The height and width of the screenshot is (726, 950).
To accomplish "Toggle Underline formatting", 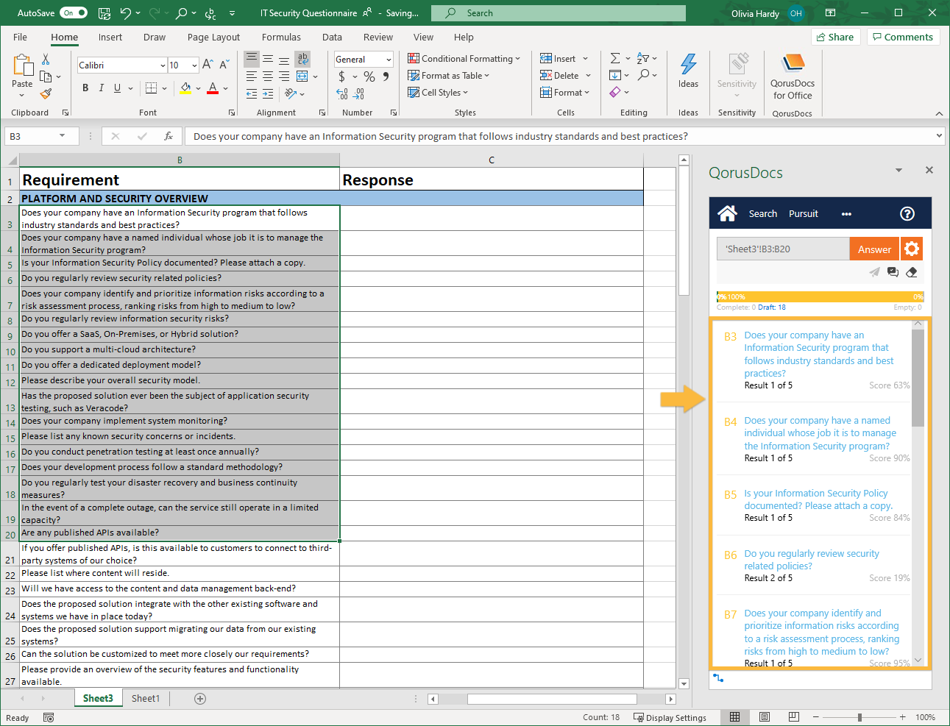I will tap(117, 88).
